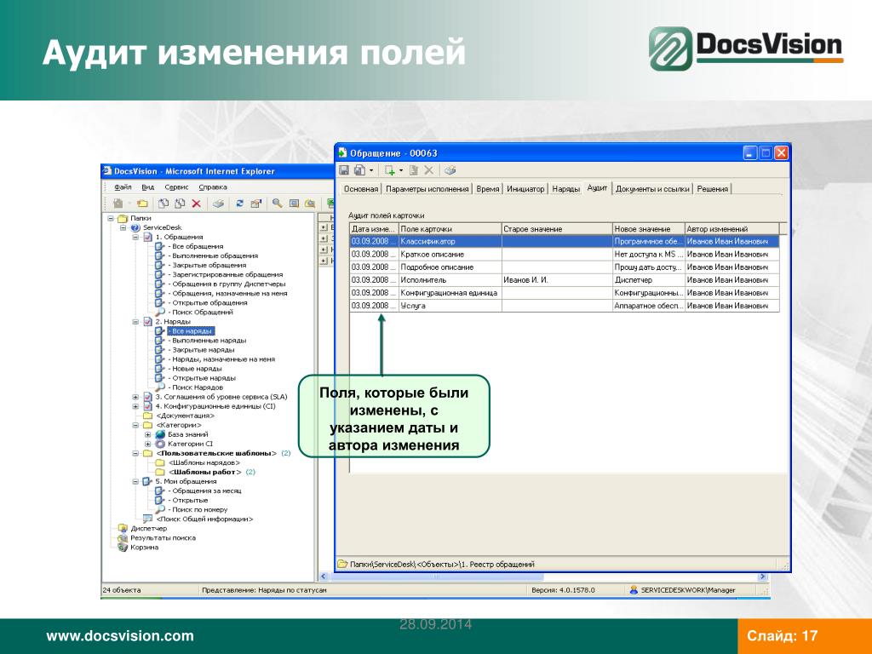
Task: Switch to the Время tab
Action: coord(488,189)
